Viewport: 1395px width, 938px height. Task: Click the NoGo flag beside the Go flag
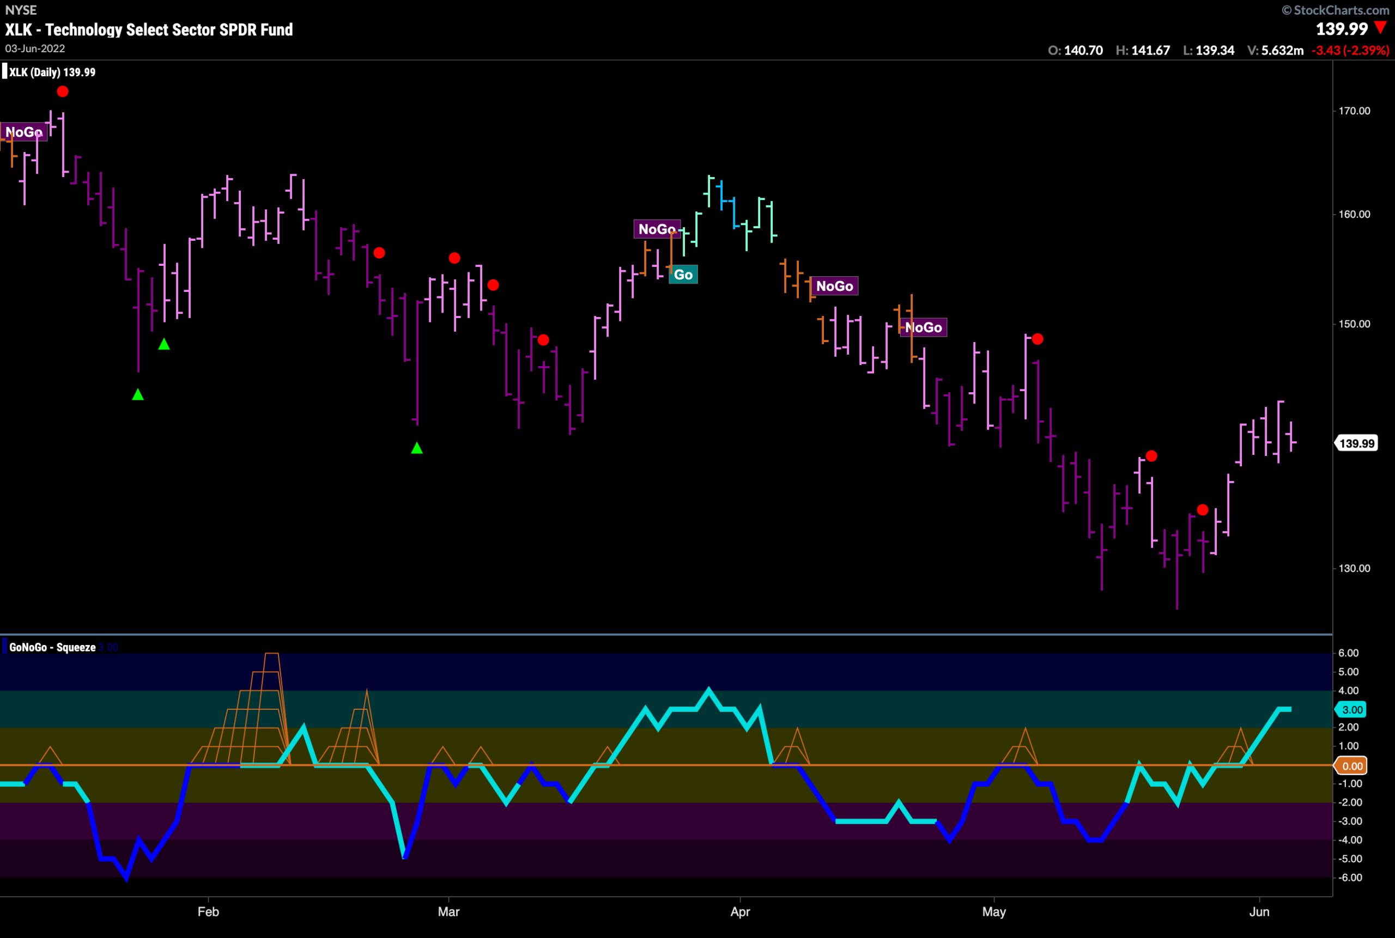coord(657,229)
